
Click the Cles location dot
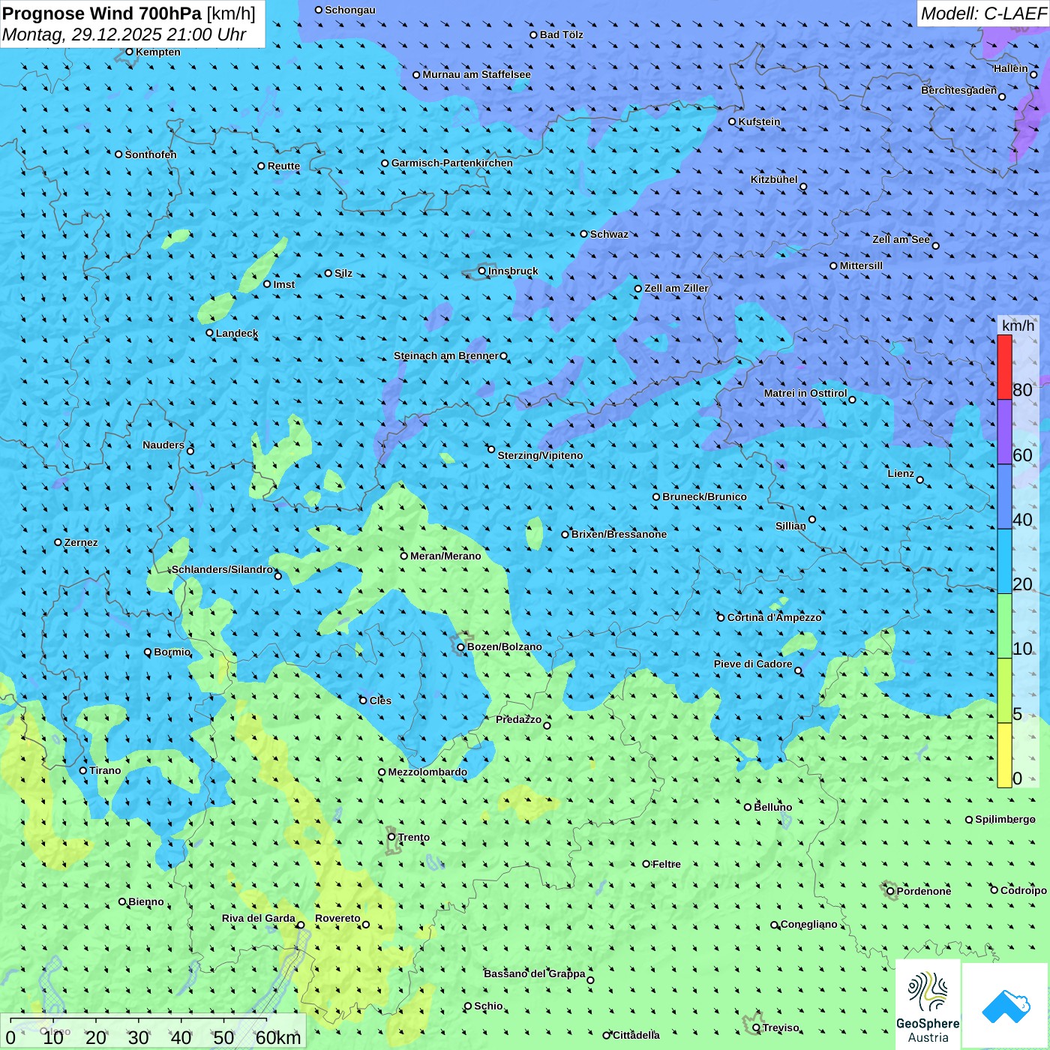[x=363, y=700]
